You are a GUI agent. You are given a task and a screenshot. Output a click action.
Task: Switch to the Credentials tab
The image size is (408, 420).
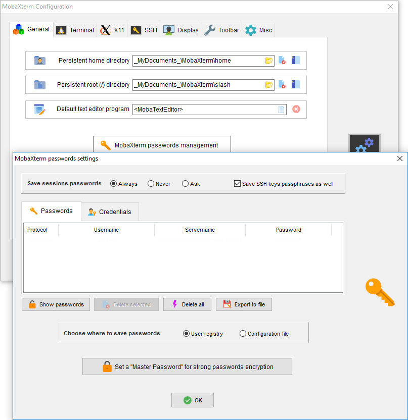[110, 212]
